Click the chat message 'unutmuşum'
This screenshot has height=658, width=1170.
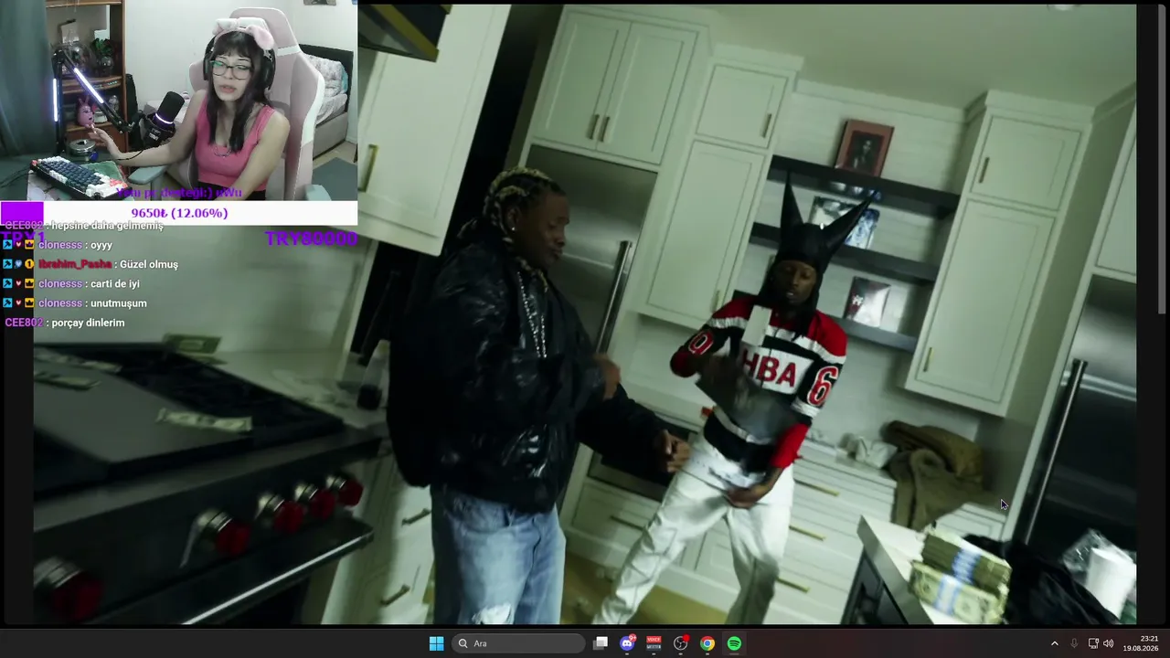pyautogui.click(x=119, y=303)
